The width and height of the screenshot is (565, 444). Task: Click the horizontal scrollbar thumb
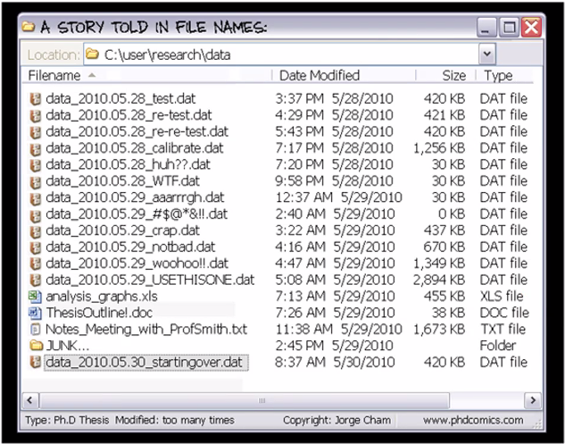pos(245,400)
